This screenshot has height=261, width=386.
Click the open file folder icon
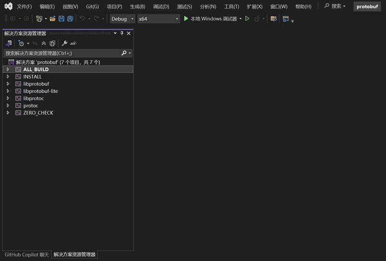tap(53, 19)
